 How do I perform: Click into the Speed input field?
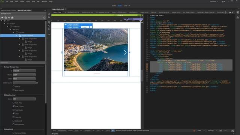24,99
